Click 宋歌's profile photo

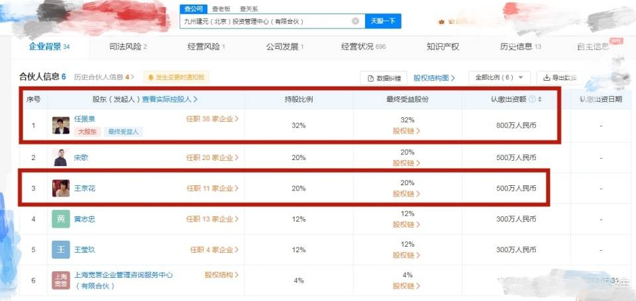(60, 157)
